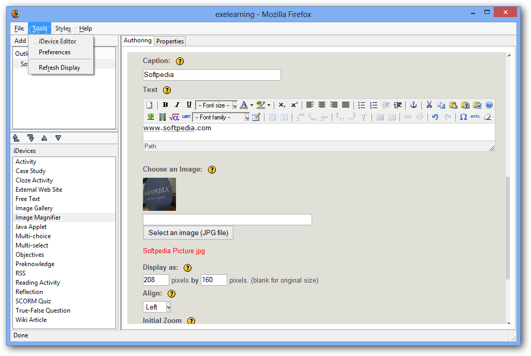Select Wiki Article iDevice
The image size is (531, 356).
click(31, 320)
